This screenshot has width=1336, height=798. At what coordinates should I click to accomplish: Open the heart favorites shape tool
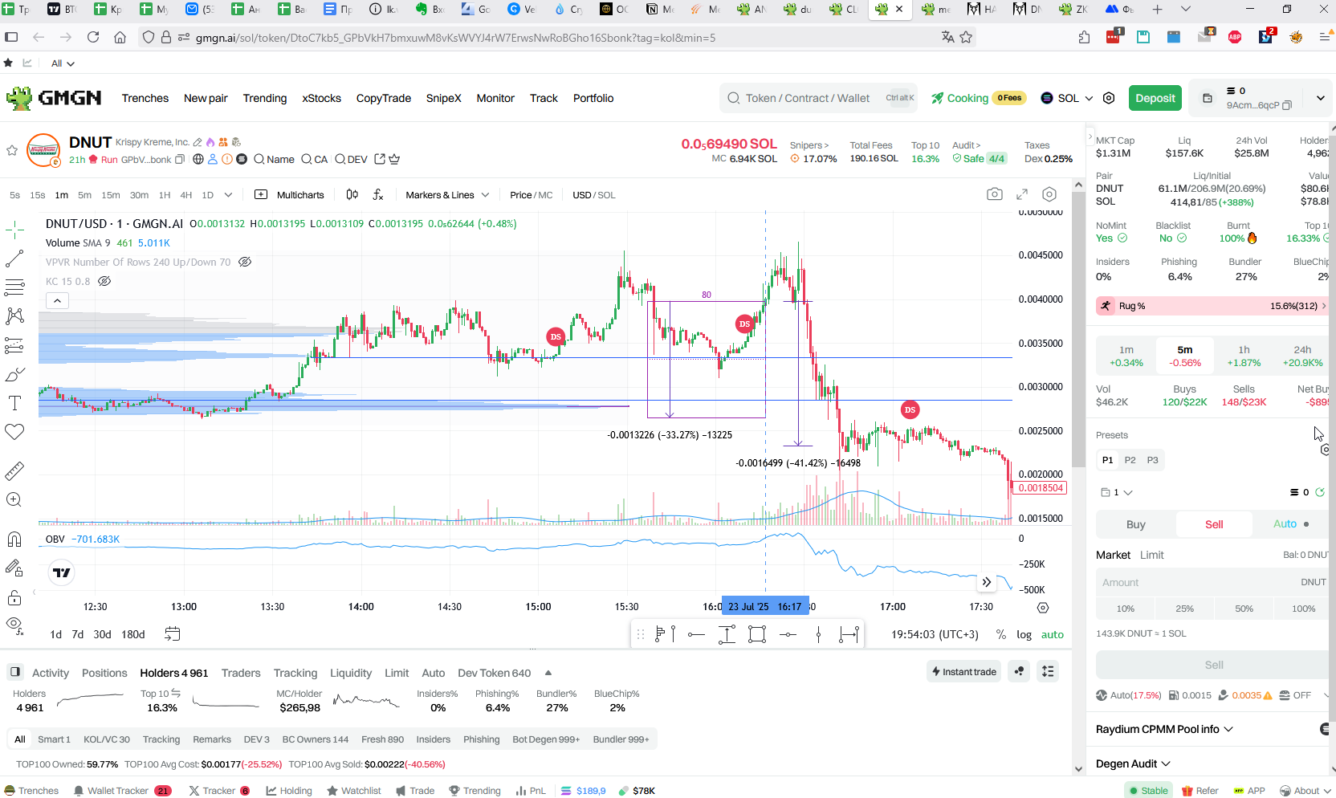click(x=14, y=432)
